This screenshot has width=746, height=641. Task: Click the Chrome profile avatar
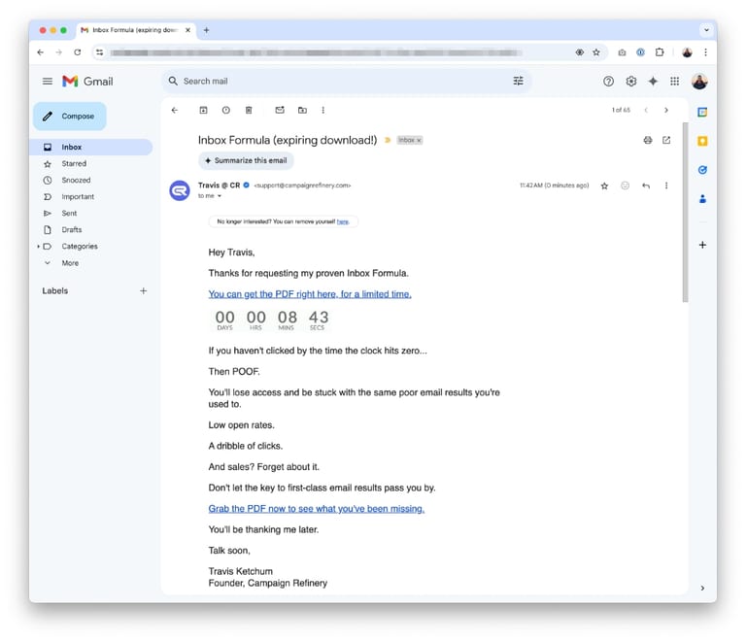click(687, 52)
